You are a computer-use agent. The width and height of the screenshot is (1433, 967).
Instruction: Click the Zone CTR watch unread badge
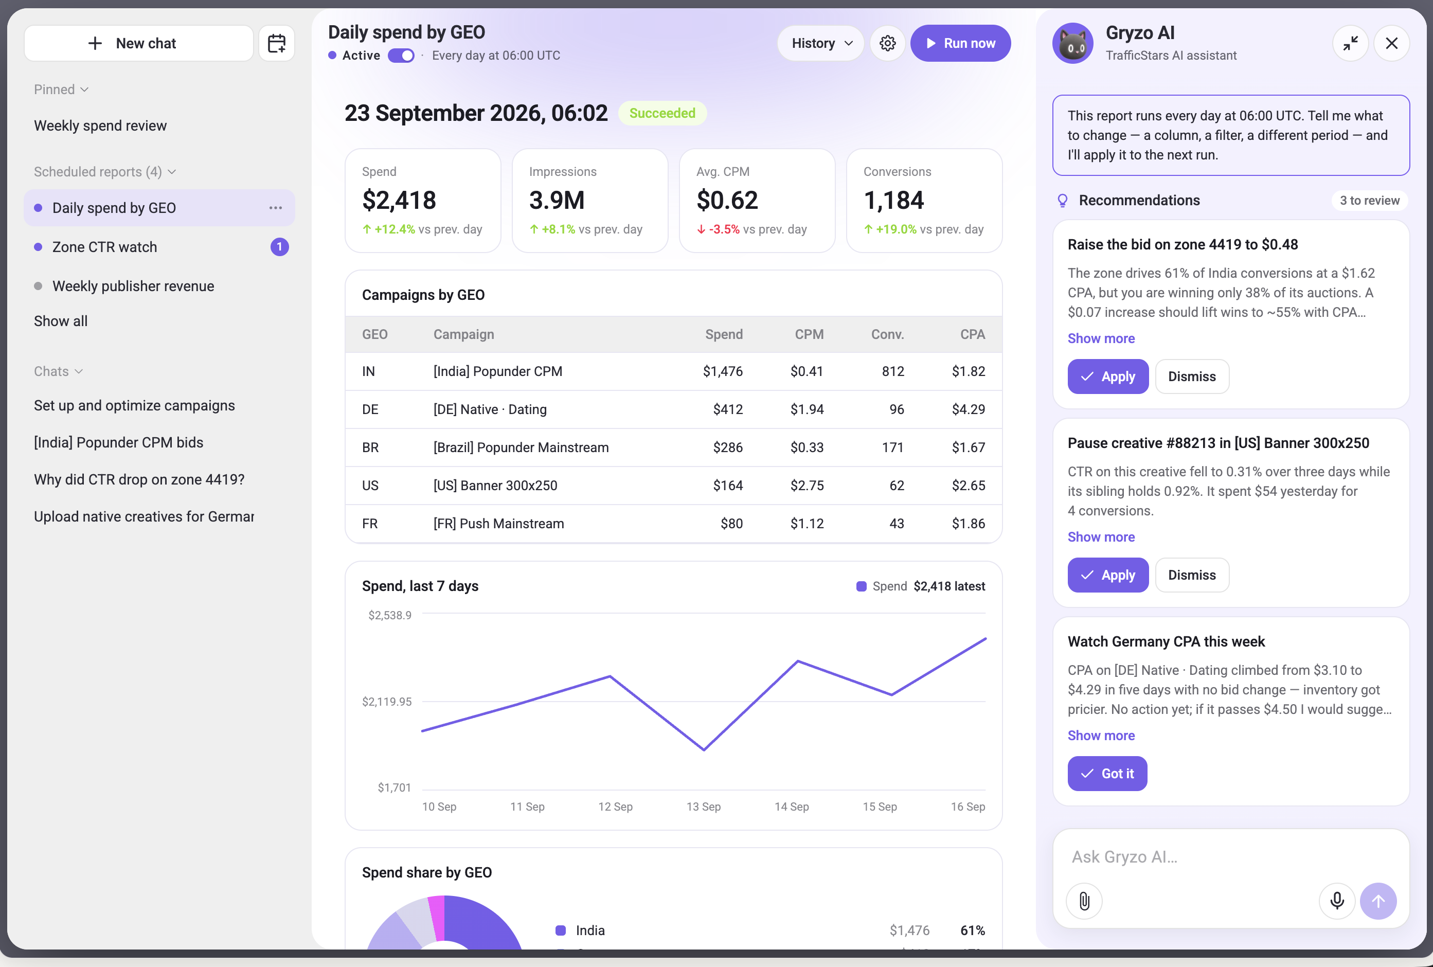[279, 247]
